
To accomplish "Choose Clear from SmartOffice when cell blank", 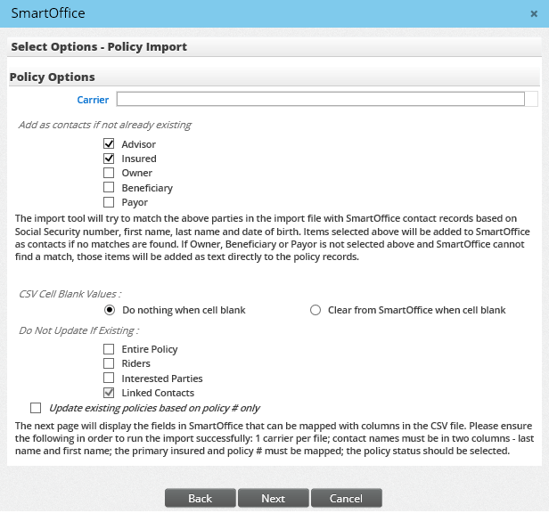I will [315, 310].
